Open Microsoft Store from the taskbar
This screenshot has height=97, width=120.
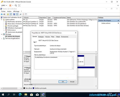tap(31, 95)
